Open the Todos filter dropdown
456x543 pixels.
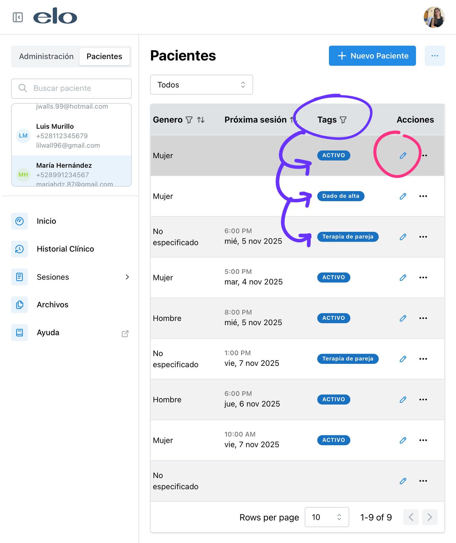201,85
